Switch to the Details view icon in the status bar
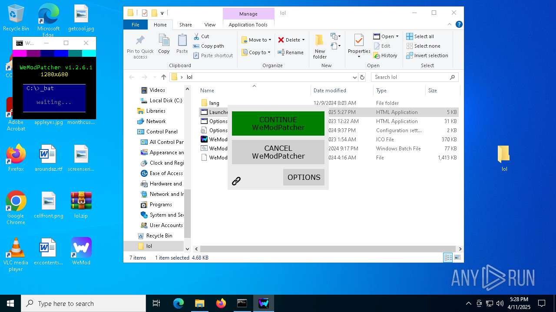Viewport: 556px width, 312px height. click(x=448, y=257)
